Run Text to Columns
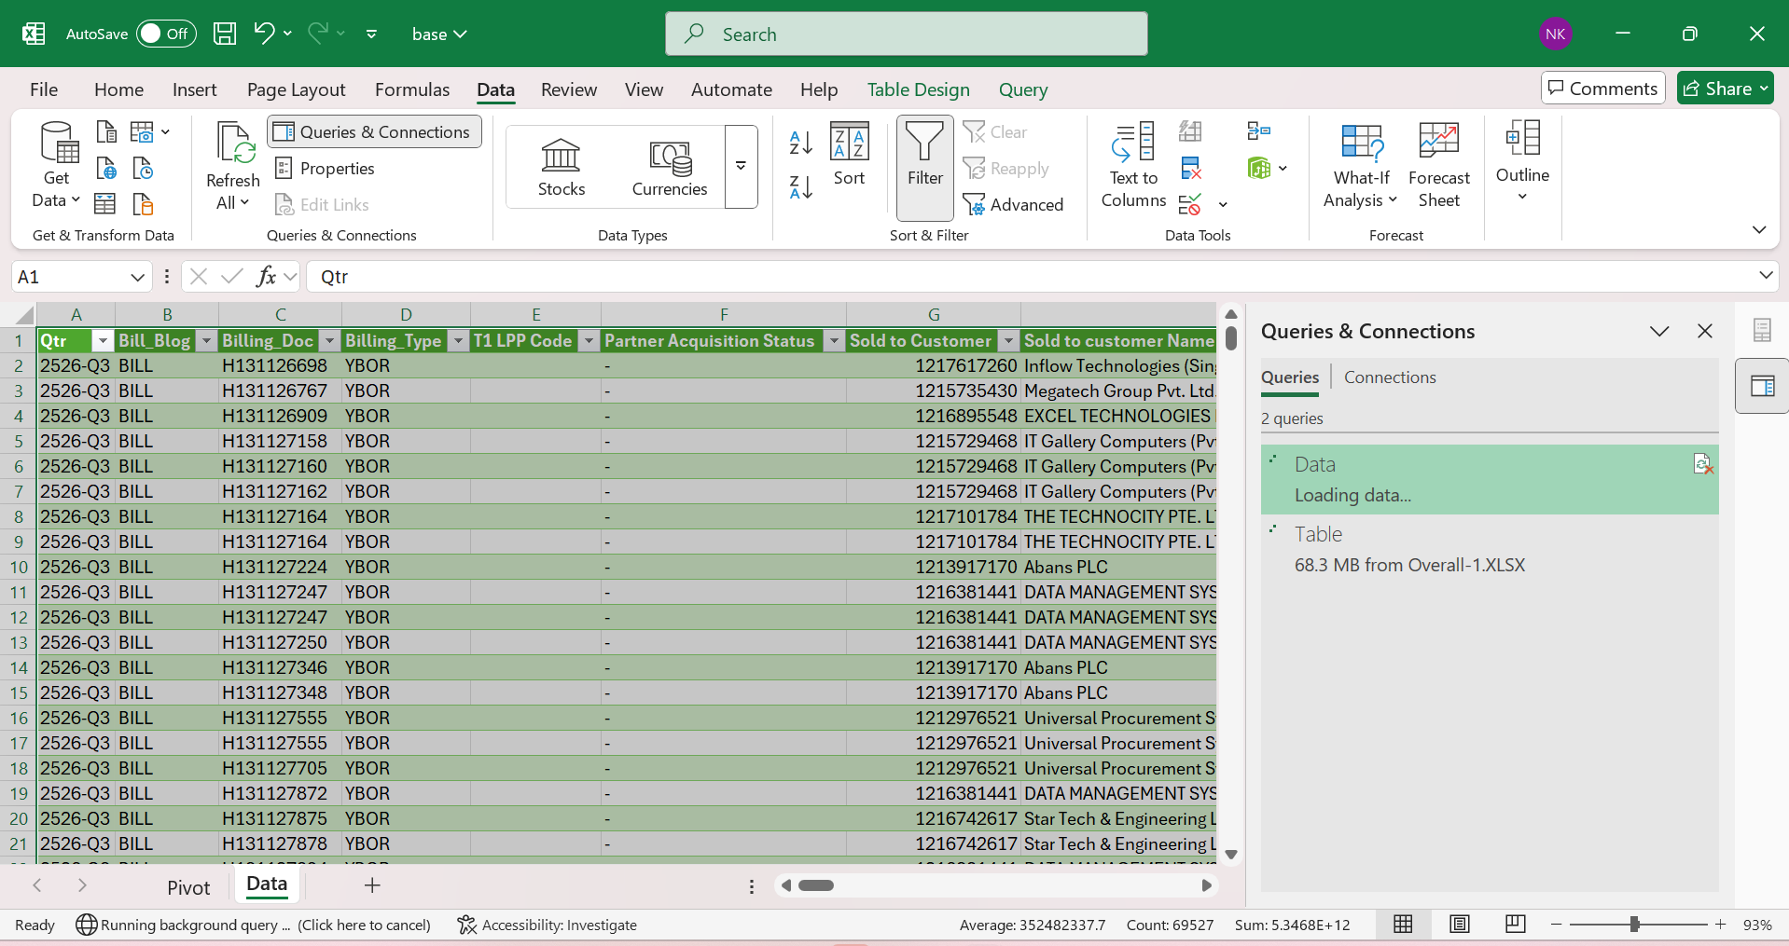This screenshot has height=946, width=1789. coord(1131,168)
